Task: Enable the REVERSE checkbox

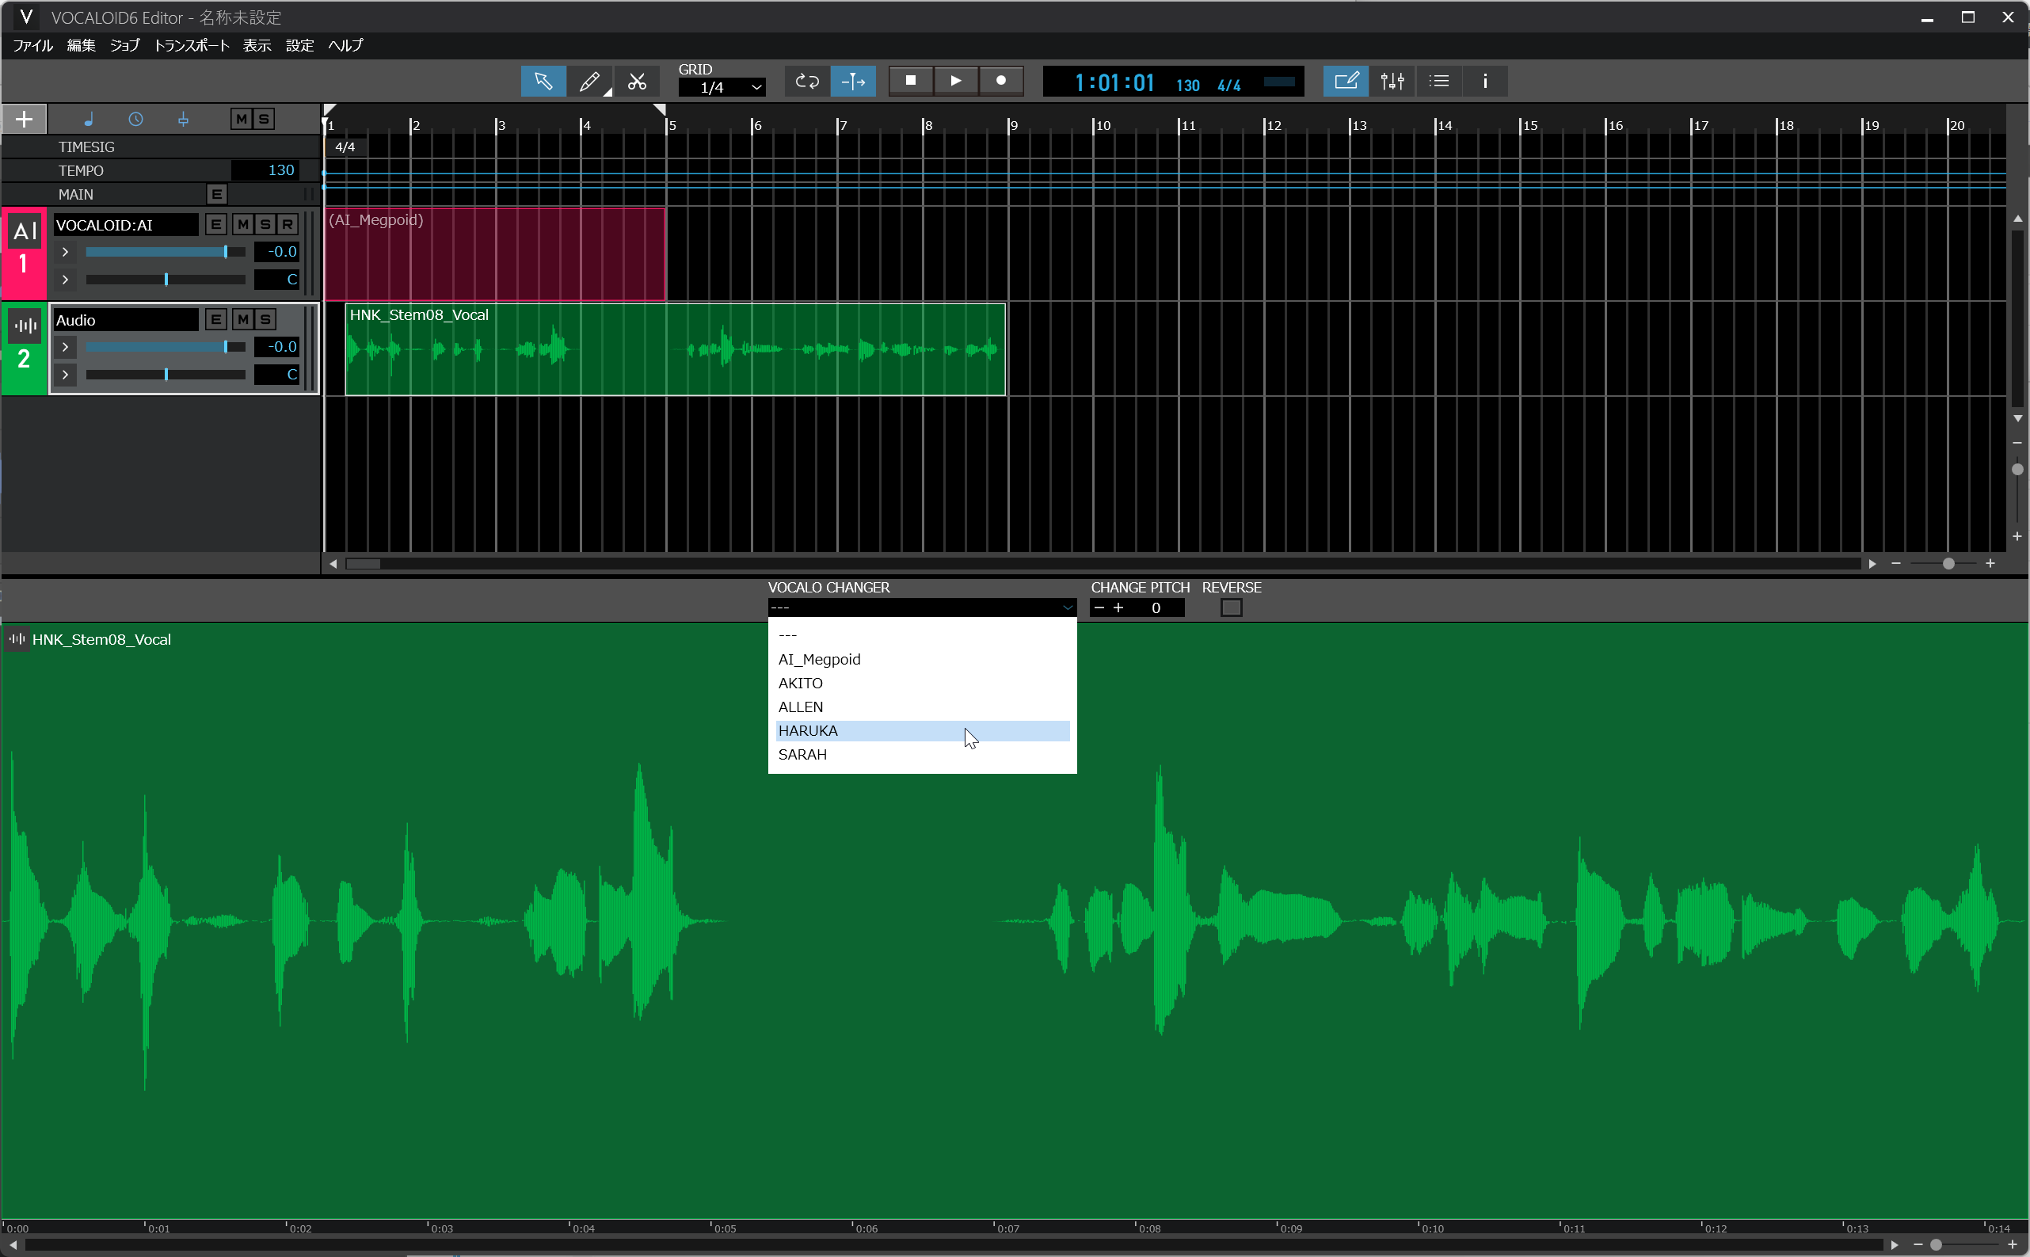Action: pos(1231,608)
